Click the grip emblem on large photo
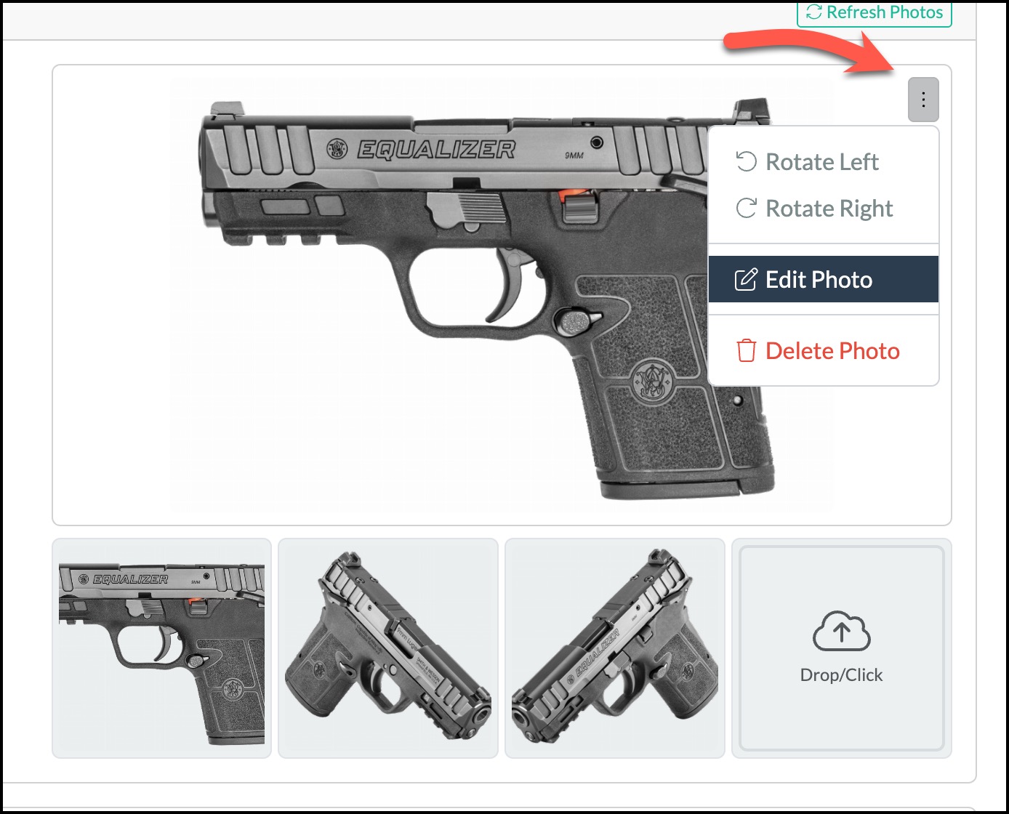1009x814 pixels. 653,380
